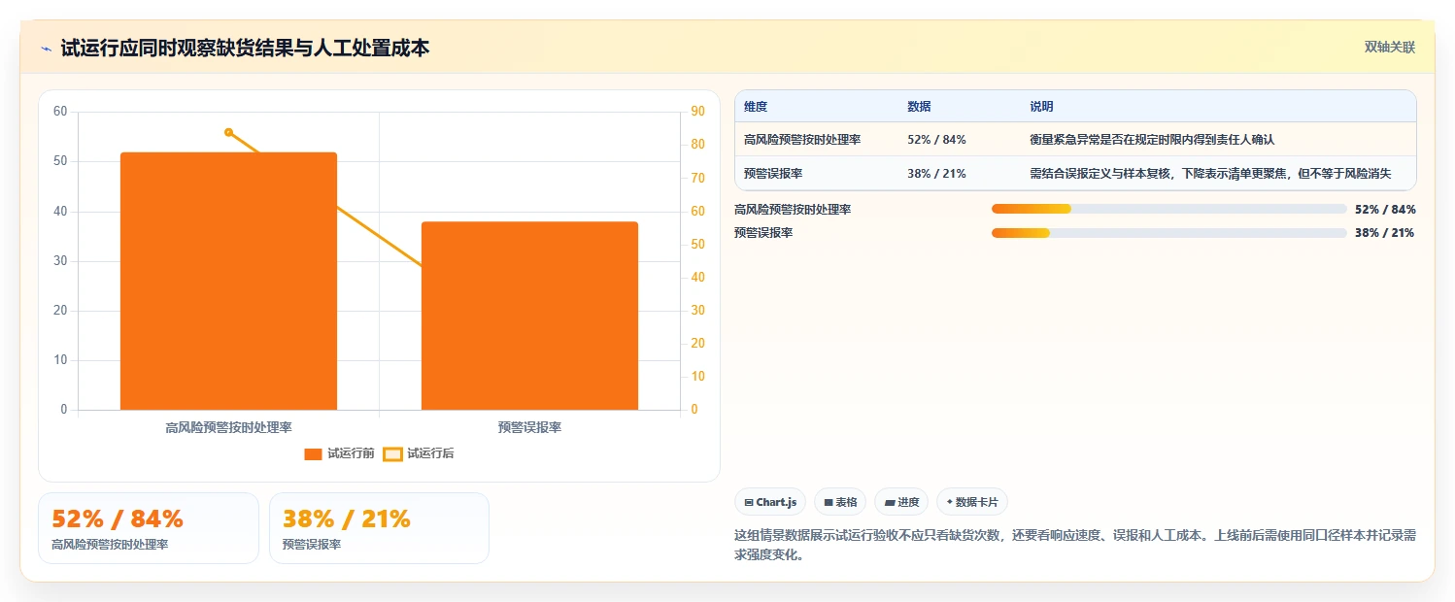Click table cell 高风险预警按时处理率
The image size is (1455, 602).
click(x=802, y=140)
